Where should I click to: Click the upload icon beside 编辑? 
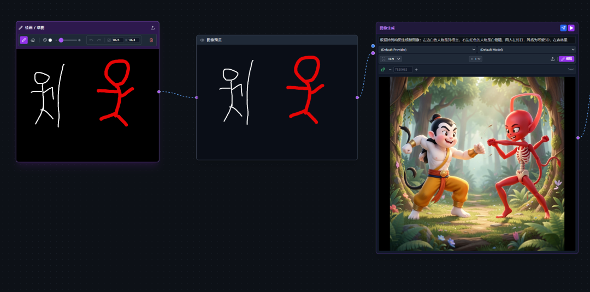pyautogui.click(x=552, y=59)
